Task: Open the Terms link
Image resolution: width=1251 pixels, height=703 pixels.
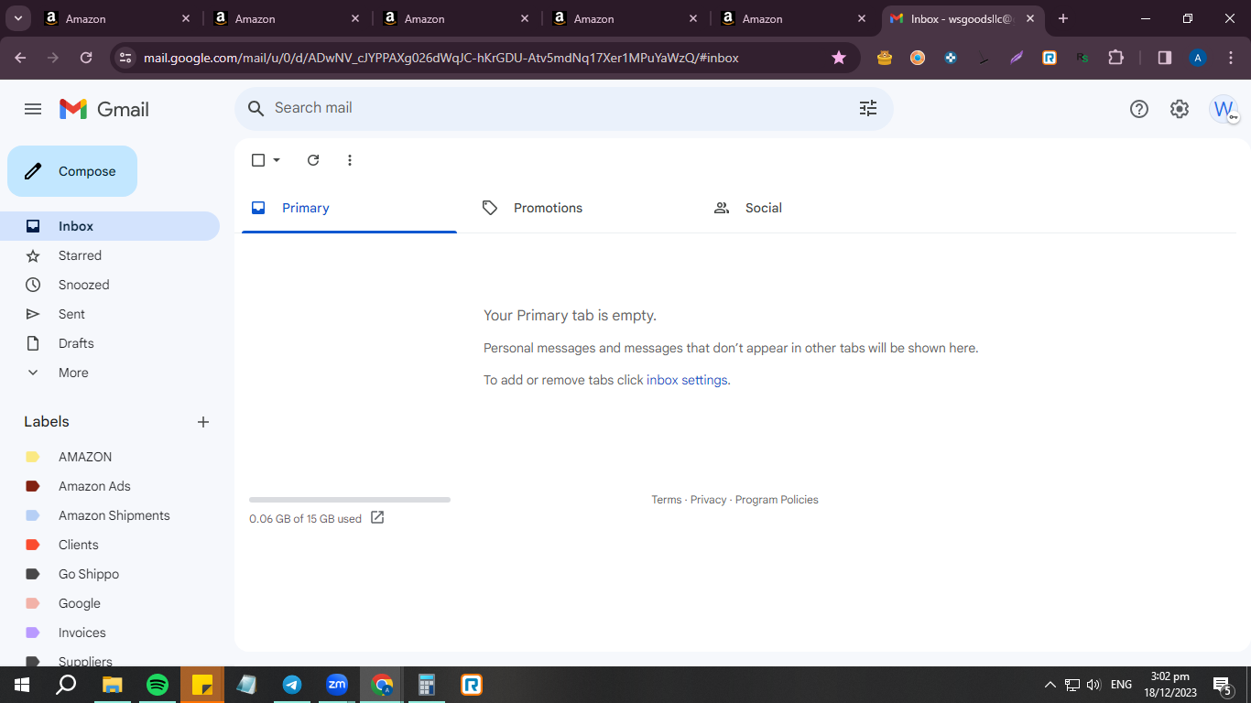Action: (667, 500)
